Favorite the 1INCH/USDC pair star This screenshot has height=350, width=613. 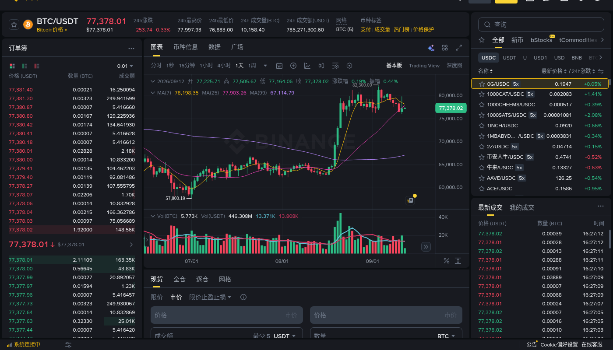tap(482, 126)
